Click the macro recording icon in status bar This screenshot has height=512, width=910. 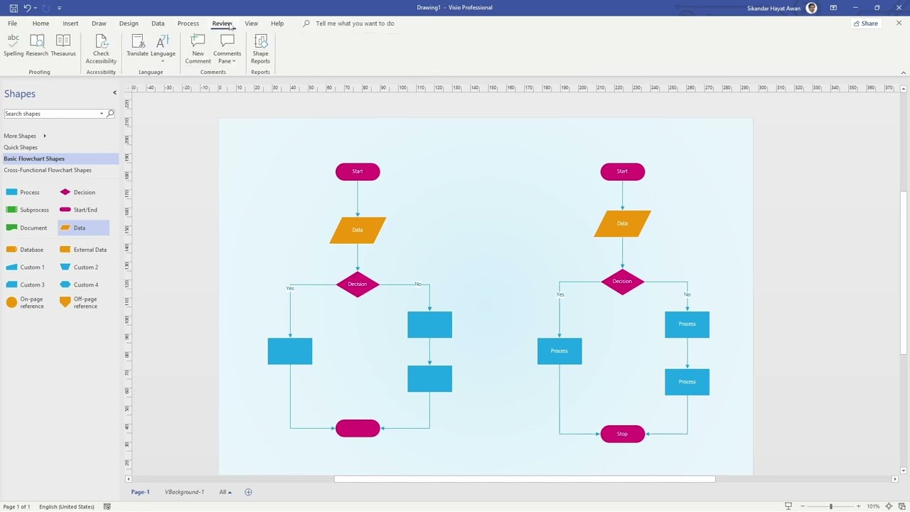107,506
